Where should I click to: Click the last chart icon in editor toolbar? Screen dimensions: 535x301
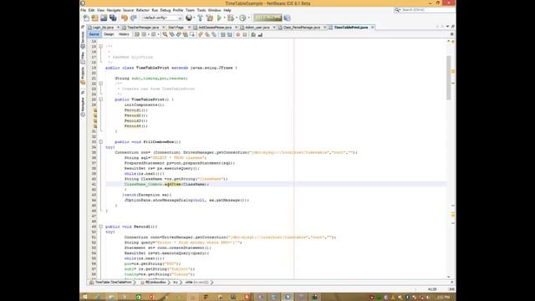click(260, 34)
